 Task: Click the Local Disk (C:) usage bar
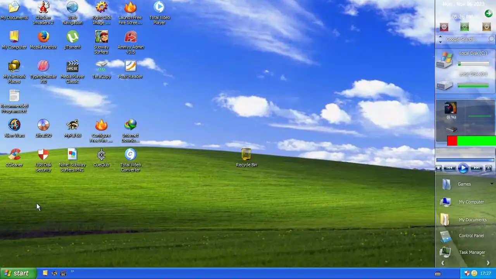pos(473,64)
